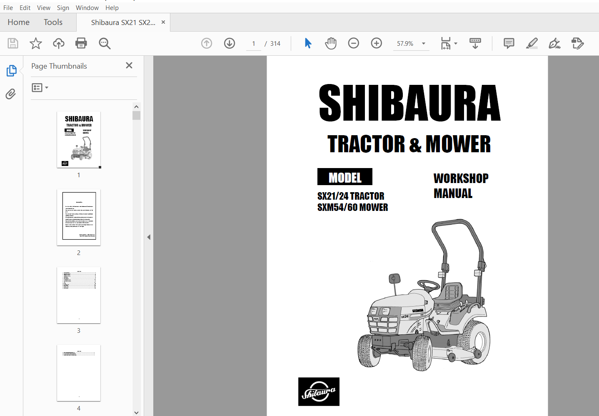Click the Page Thumbnails panel title
599x416 pixels.
(59, 66)
